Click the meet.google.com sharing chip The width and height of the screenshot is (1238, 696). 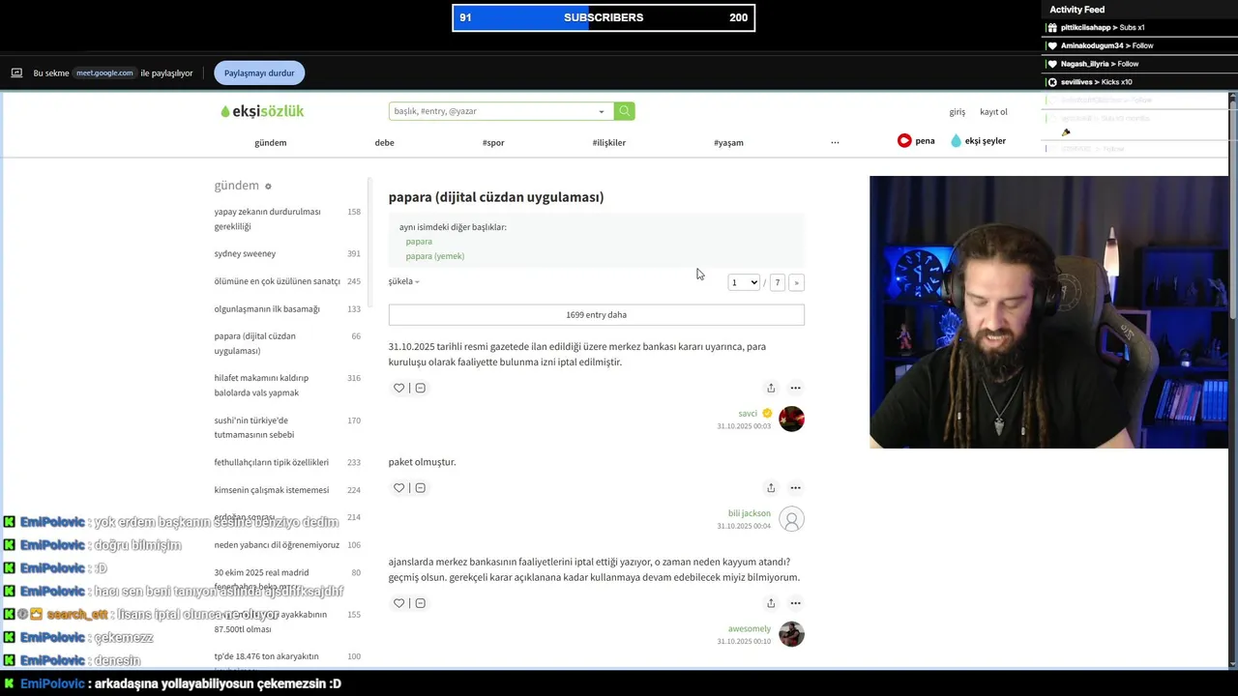tap(104, 73)
